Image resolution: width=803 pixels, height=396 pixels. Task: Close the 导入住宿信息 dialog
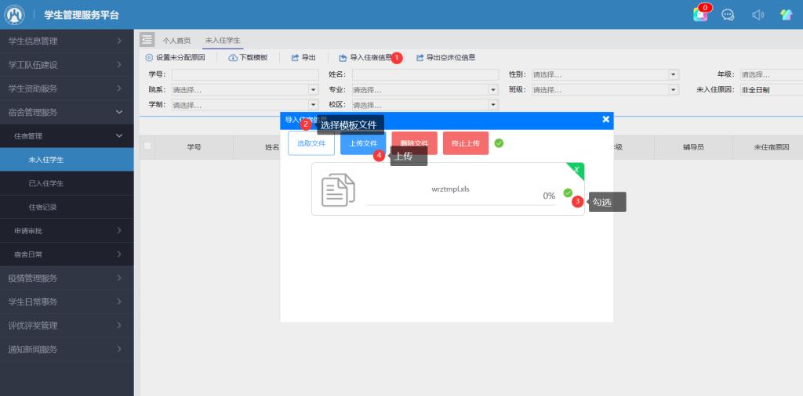[x=605, y=120]
